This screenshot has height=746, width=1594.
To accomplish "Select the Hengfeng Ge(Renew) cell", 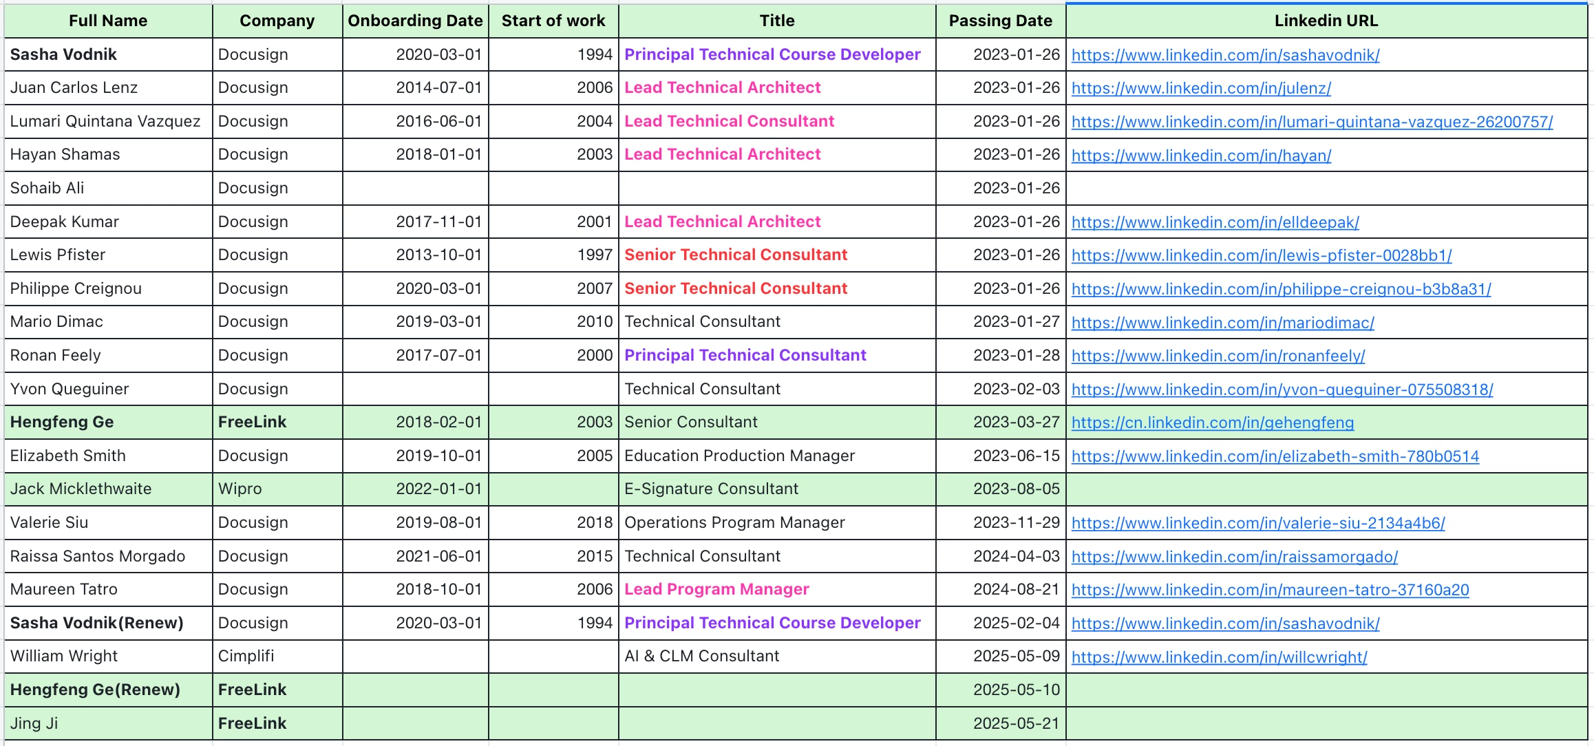I will (x=108, y=690).
